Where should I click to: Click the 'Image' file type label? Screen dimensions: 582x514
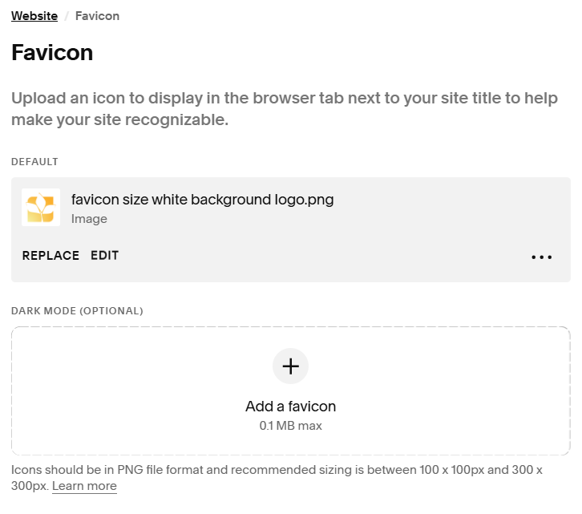tap(89, 219)
